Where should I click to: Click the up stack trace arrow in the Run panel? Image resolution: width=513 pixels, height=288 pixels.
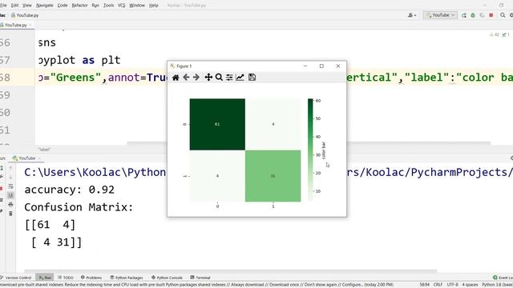(x=10, y=168)
